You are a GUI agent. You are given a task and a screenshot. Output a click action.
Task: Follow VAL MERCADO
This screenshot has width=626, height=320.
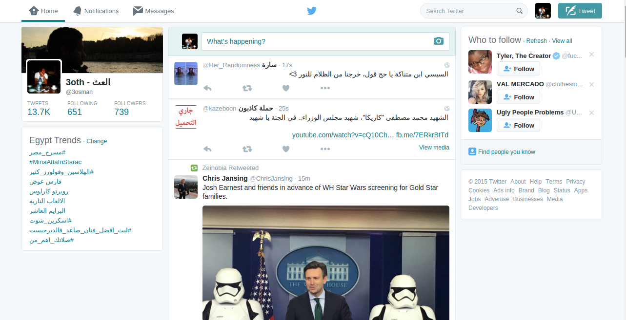pos(518,97)
